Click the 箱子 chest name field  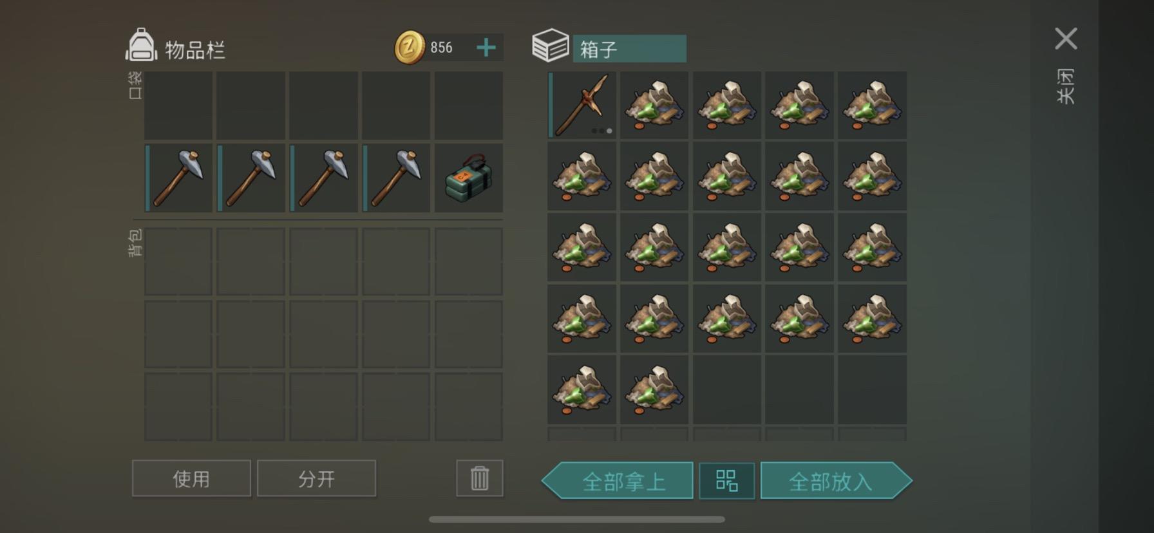pyautogui.click(x=630, y=49)
